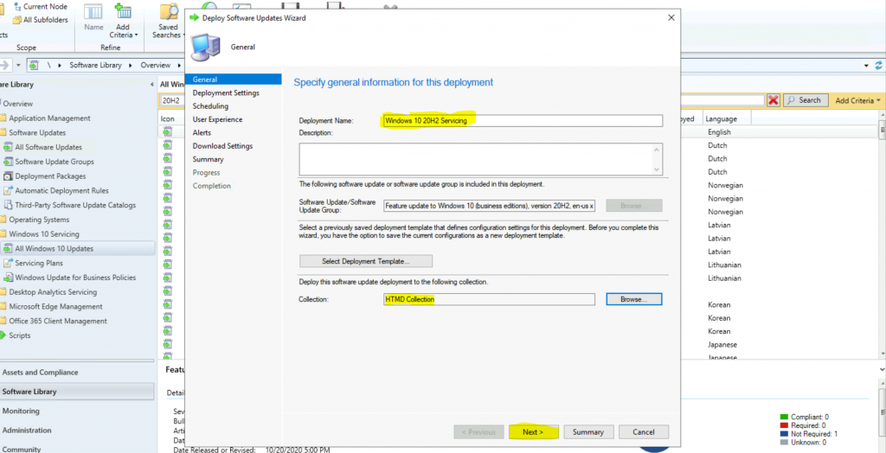This screenshot has width=886, height=453.
Task: Cancel the Deploy Software Updates Wizard
Action: [644, 431]
